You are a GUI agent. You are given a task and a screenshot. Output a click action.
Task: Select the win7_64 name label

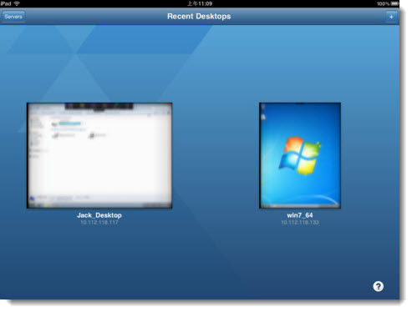pos(300,215)
